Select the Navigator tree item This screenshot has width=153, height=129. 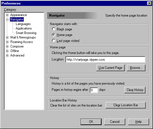17,19
